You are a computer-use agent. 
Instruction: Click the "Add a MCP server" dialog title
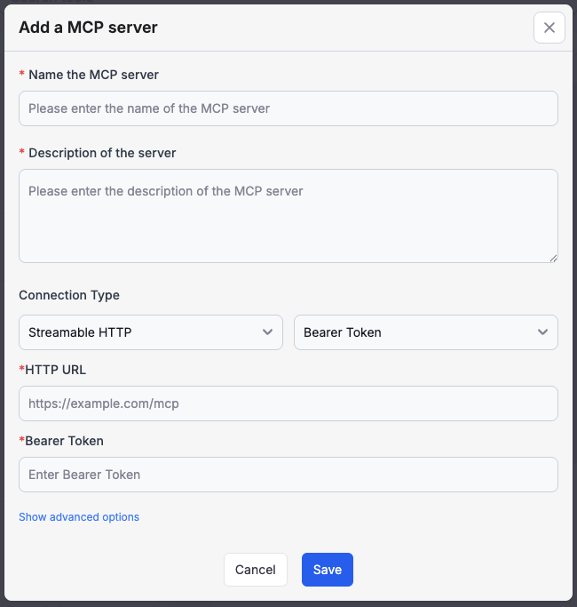coord(88,28)
